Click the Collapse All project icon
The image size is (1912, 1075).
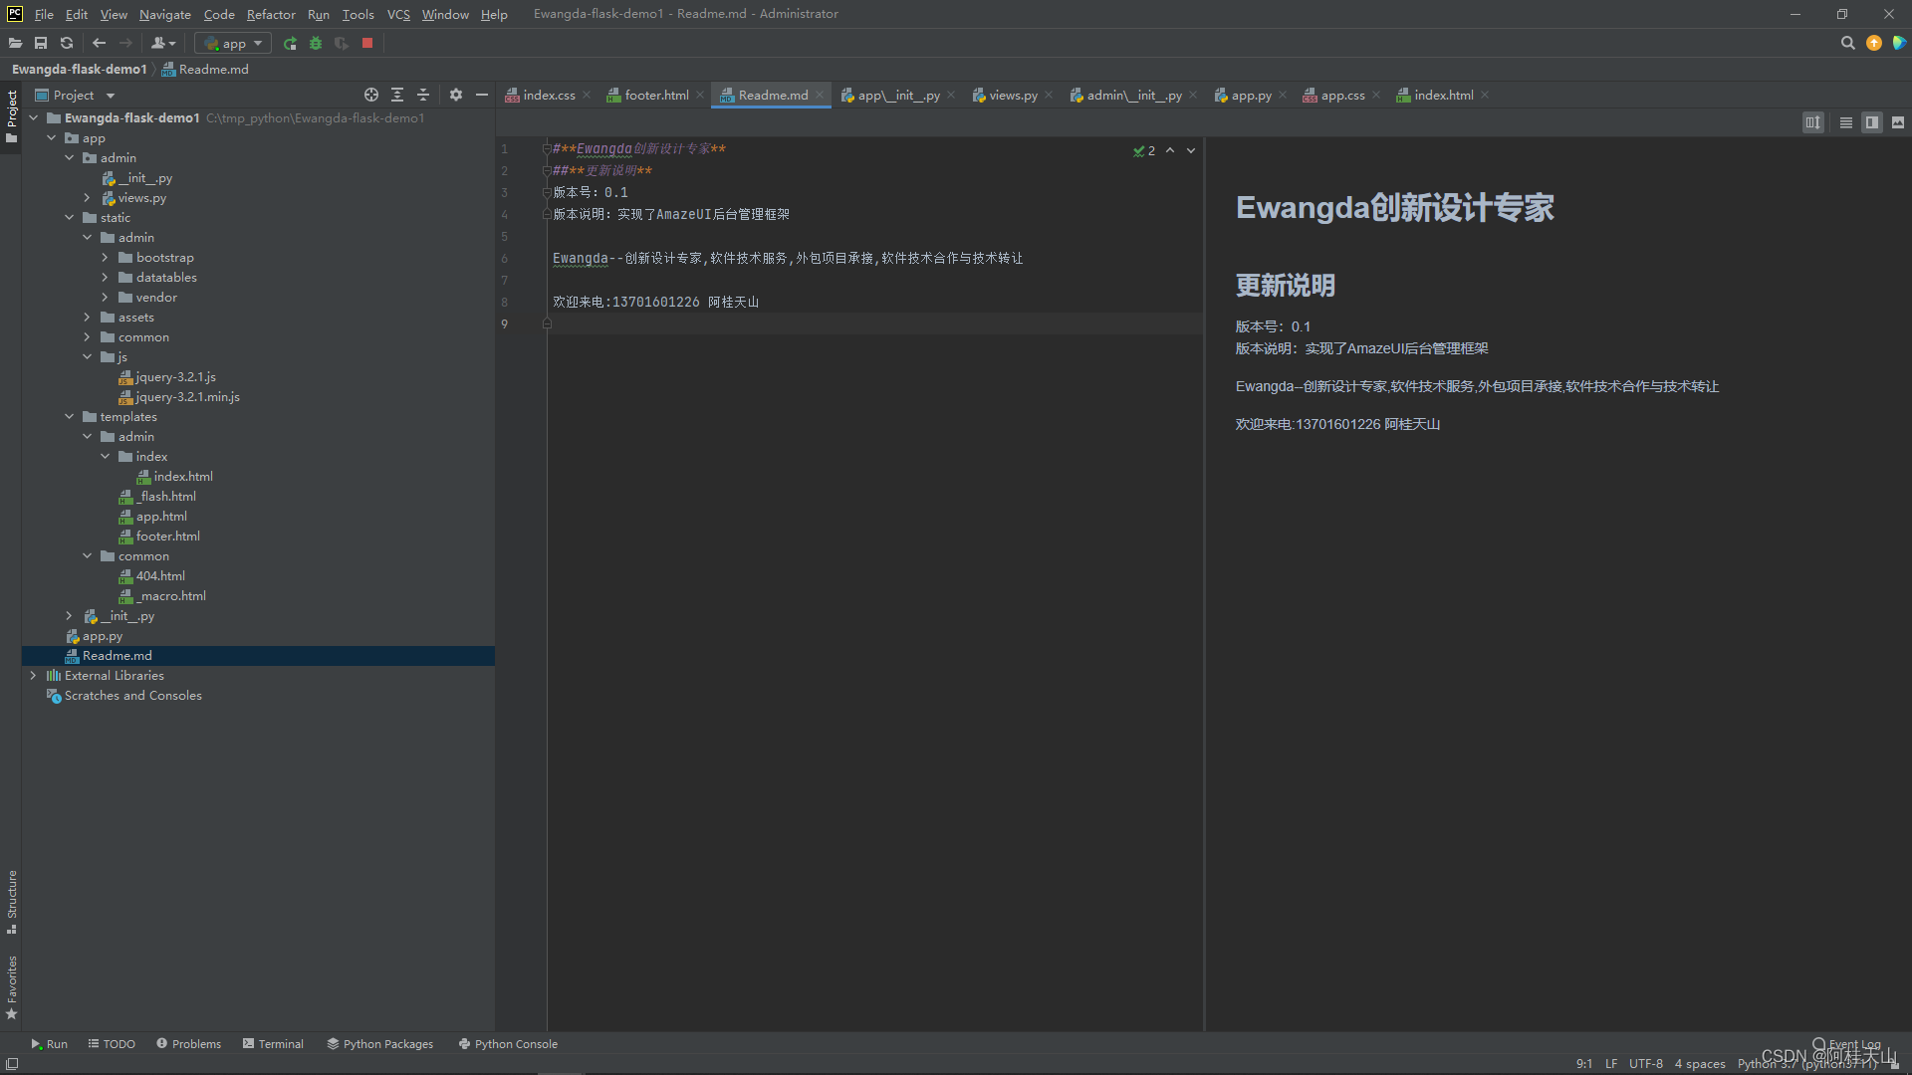click(x=423, y=95)
